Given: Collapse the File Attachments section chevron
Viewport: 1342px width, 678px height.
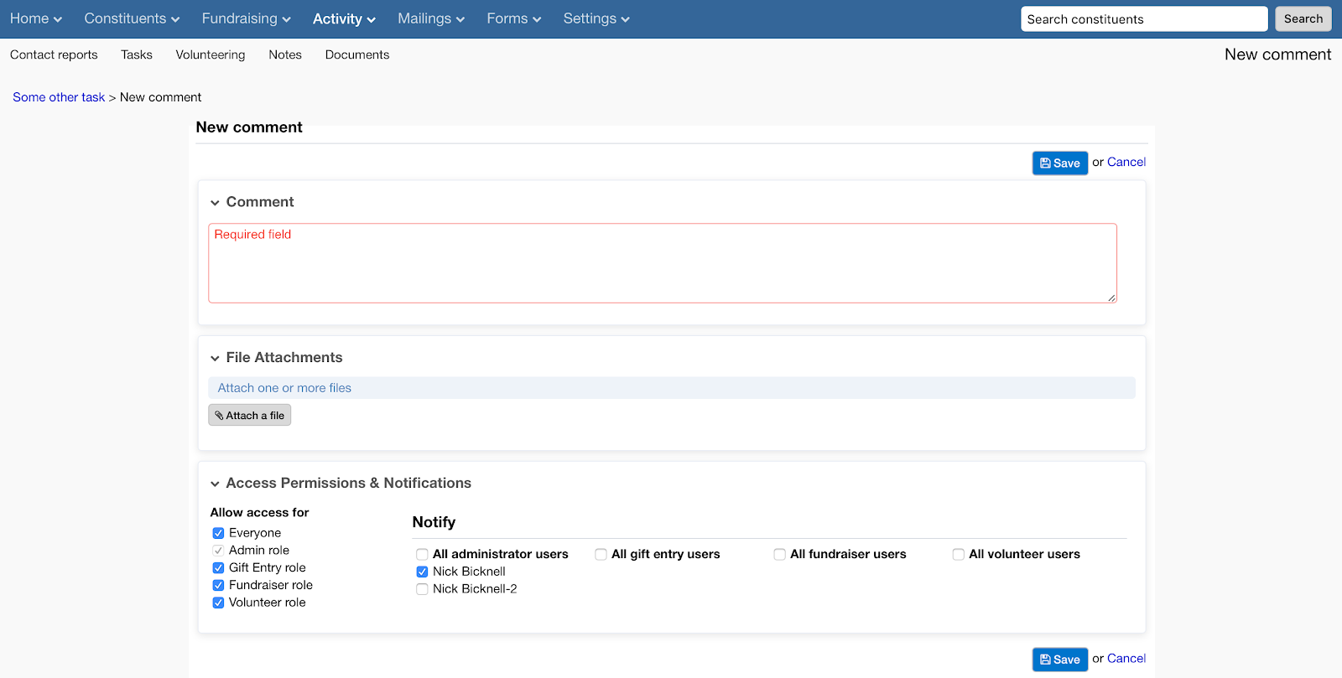Looking at the screenshot, I should tap(215, 359).
